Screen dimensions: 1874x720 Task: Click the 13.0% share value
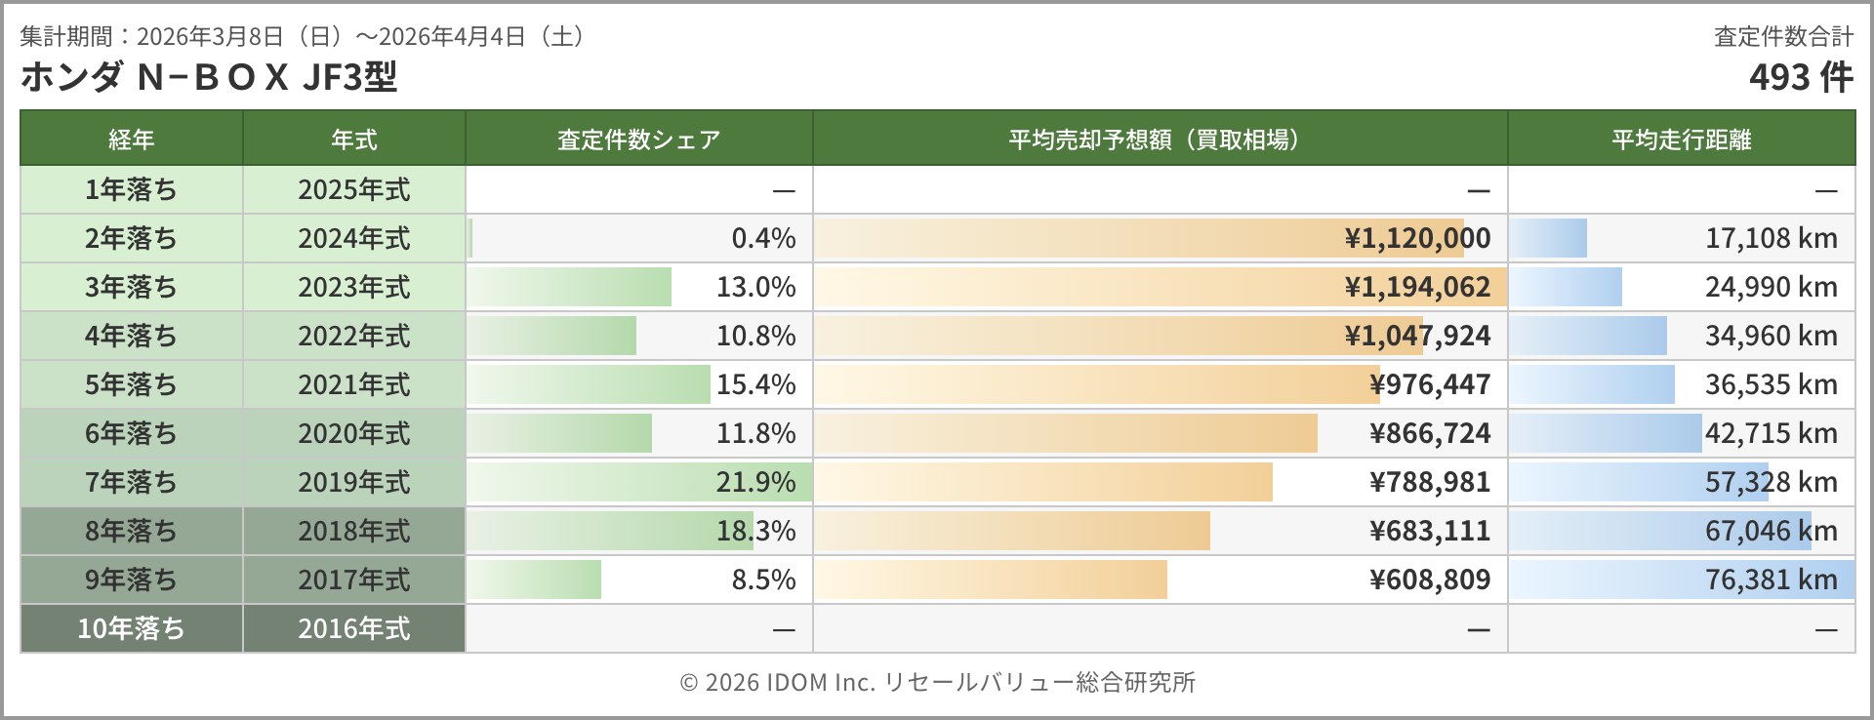pyautogui.click(x=755, y=287)
